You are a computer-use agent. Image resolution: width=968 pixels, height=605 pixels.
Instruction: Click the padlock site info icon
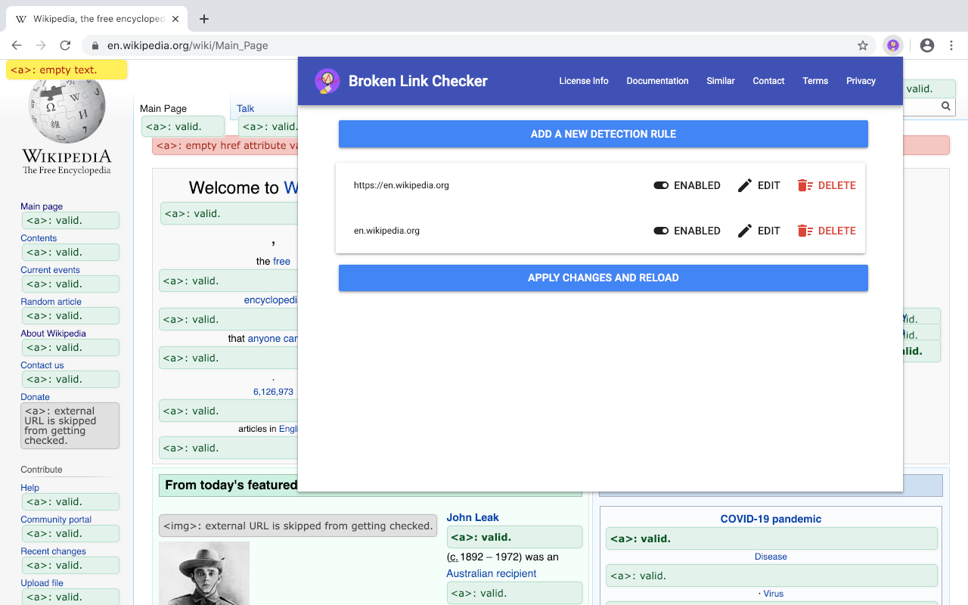[x=95, y=45]
